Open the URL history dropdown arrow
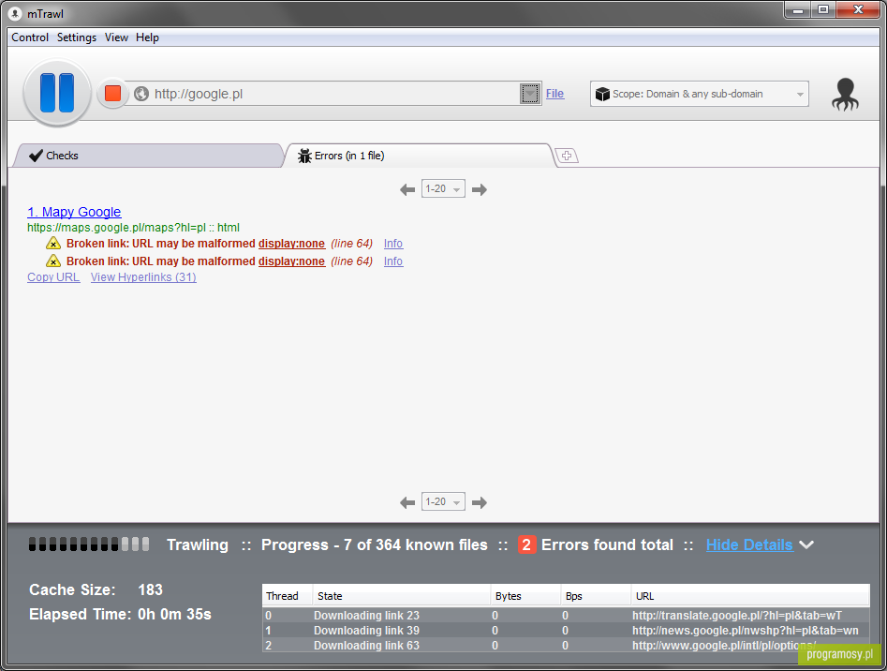 (530, 94)
